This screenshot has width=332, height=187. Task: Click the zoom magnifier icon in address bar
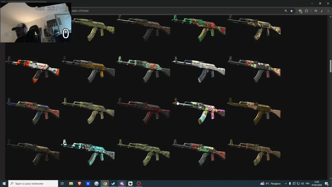tap(286, 11)
